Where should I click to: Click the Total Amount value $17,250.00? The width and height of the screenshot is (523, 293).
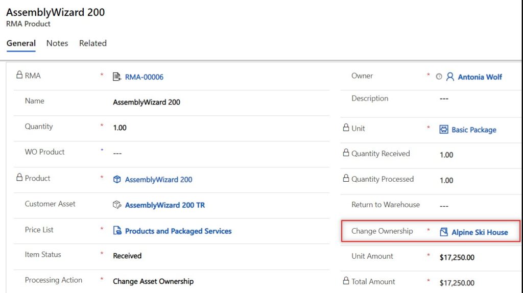pos(457,283)
